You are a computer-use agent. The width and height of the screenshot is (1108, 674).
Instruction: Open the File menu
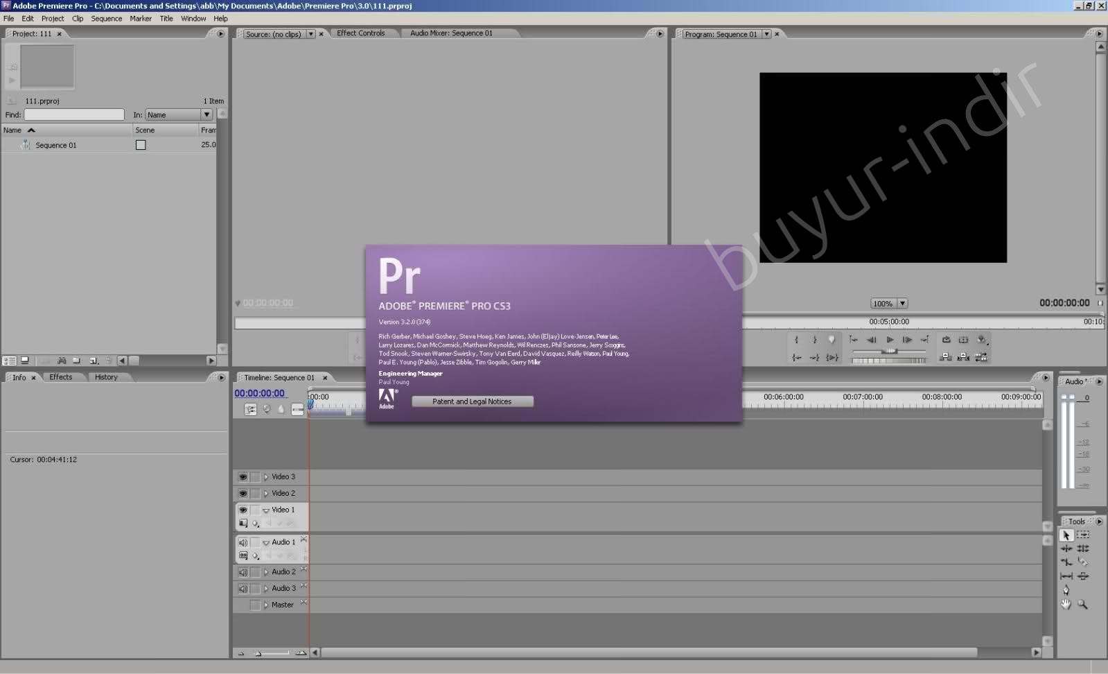(8, 19)
